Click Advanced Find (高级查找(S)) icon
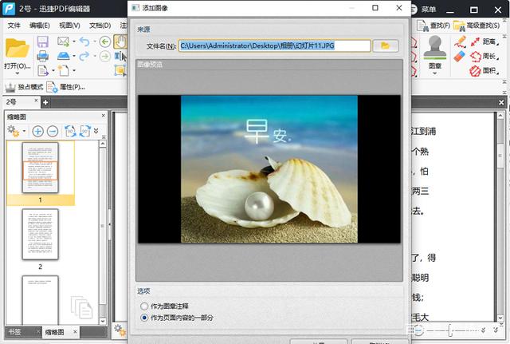 477,26
